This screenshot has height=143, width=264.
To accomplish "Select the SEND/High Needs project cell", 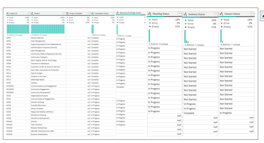I will 48,80.
